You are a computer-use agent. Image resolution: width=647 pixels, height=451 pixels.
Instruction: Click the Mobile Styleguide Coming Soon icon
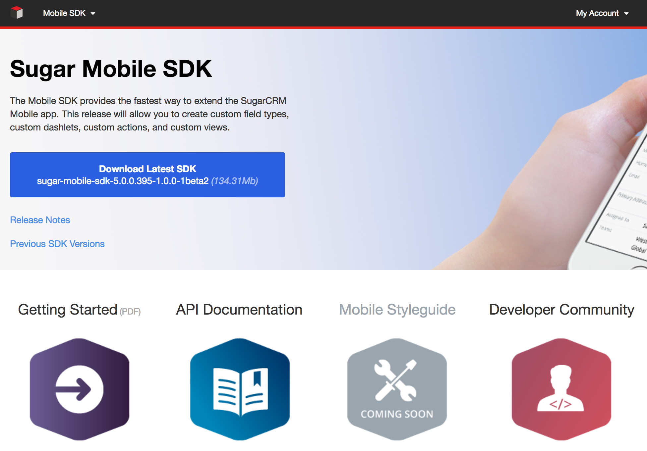(397, 389)
